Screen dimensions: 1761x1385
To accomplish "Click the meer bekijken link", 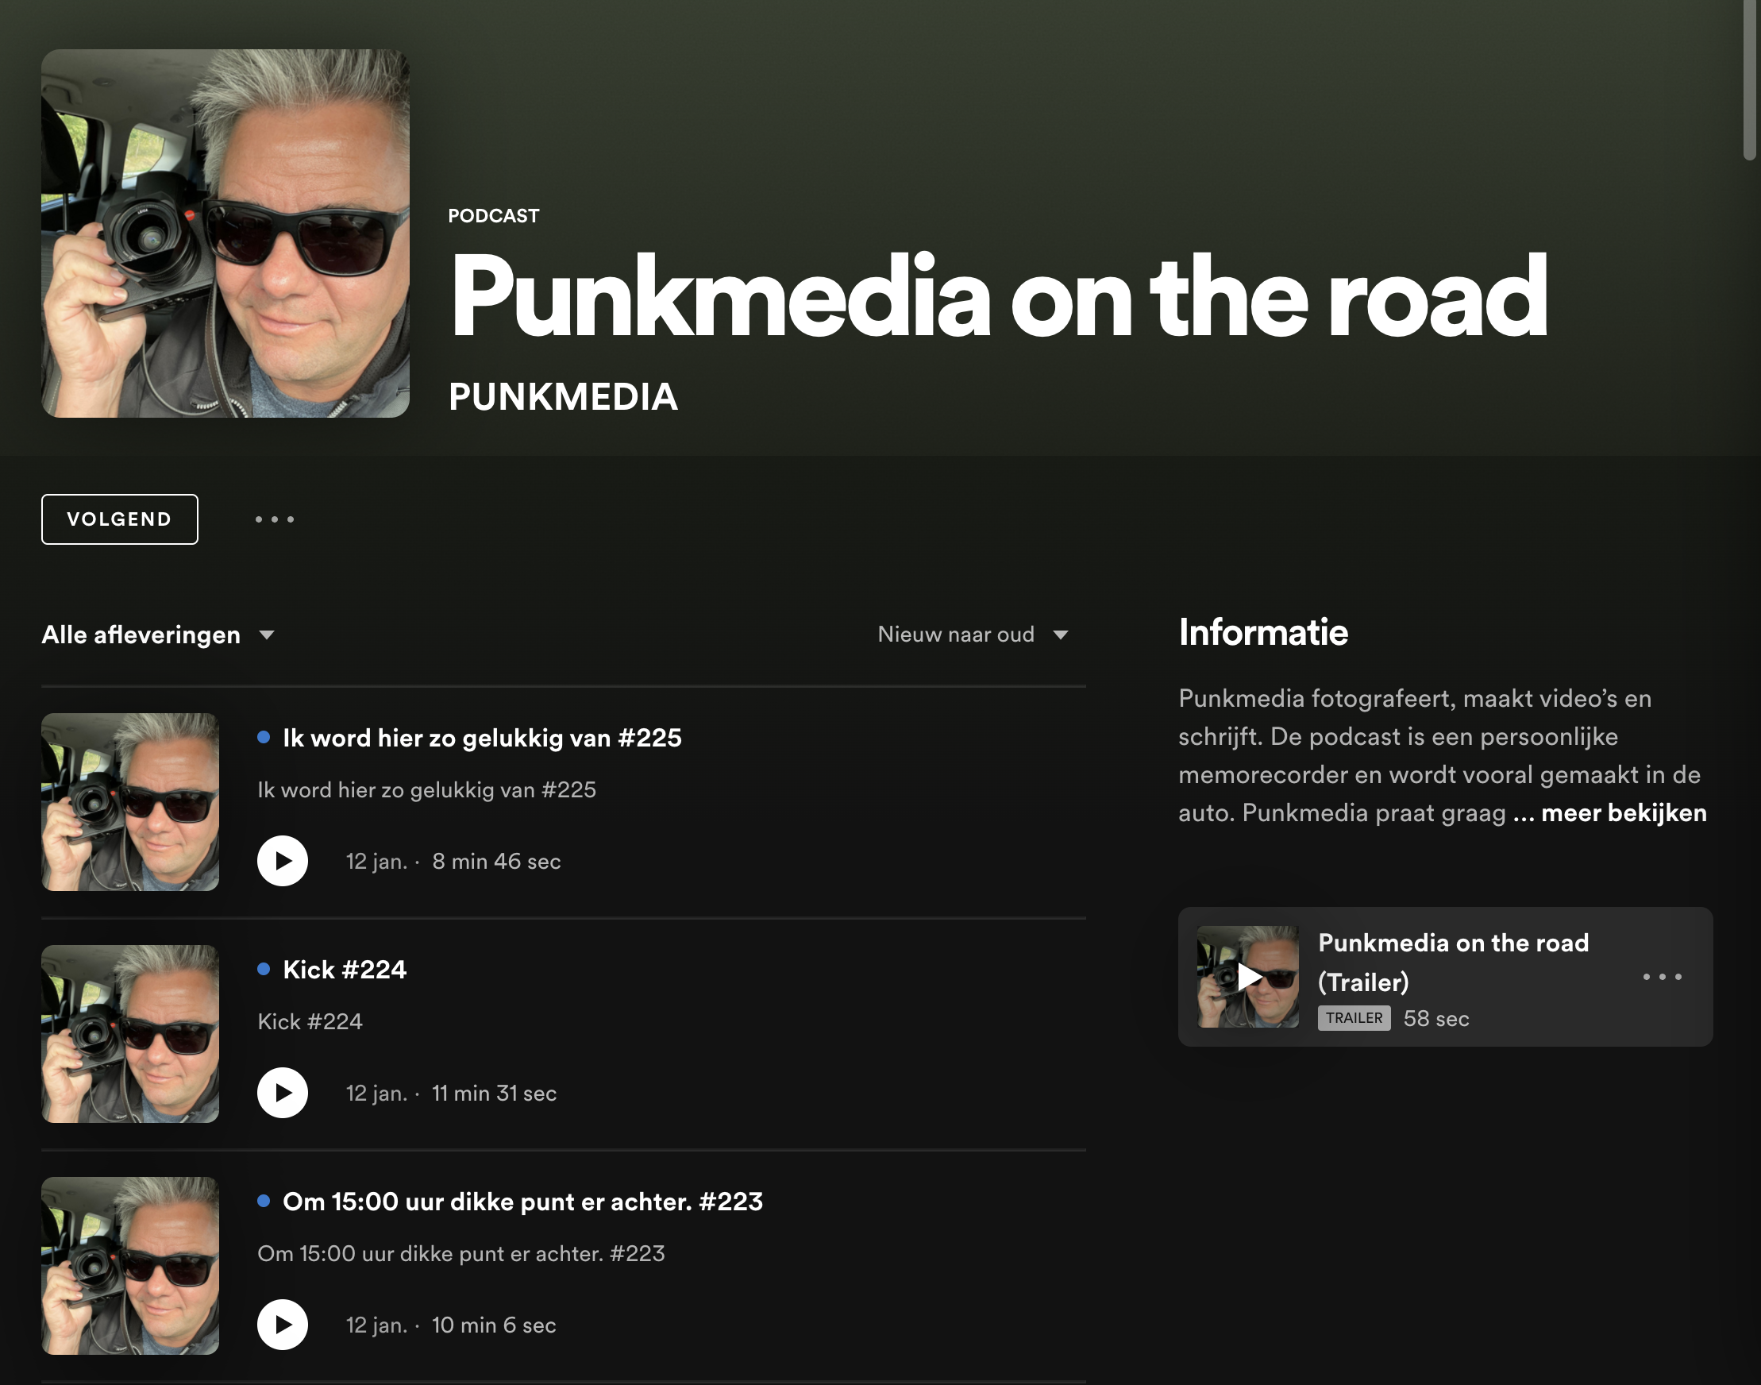I will 1624,812.
